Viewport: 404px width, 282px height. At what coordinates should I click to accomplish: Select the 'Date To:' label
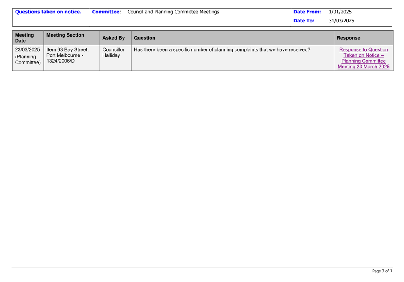pyautogui.click(x=304, y=21)
